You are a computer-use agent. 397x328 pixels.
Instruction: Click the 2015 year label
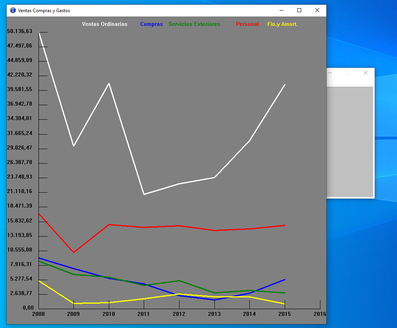pos(285,314)
